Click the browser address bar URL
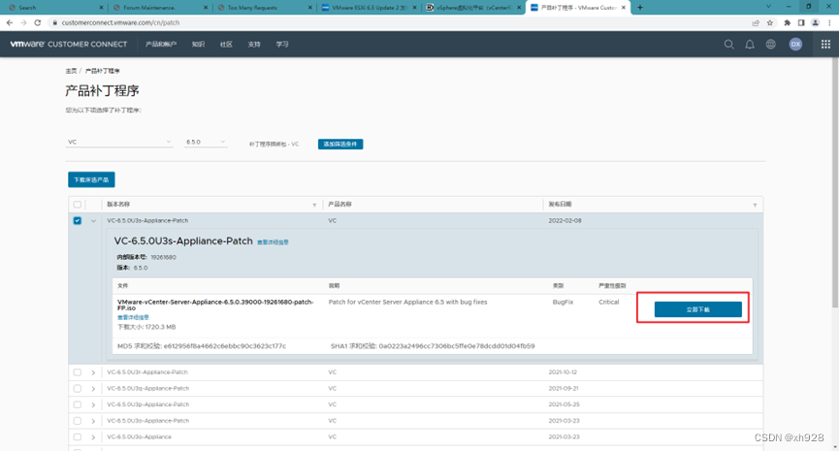839x451 pixels. (x=120, y=22)
